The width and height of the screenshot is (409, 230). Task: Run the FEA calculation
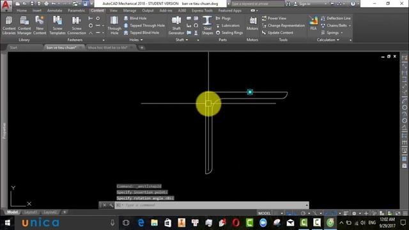coord(313,24)
